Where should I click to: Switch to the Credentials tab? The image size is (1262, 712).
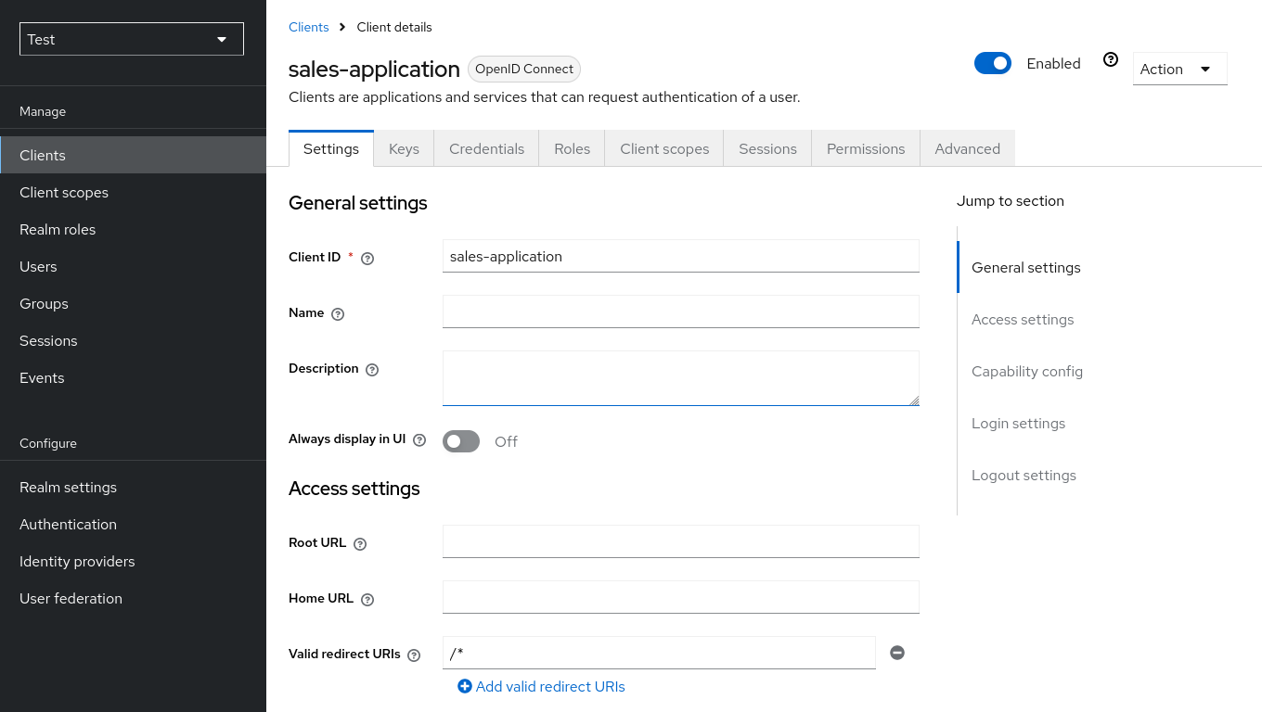pos(486,149)
